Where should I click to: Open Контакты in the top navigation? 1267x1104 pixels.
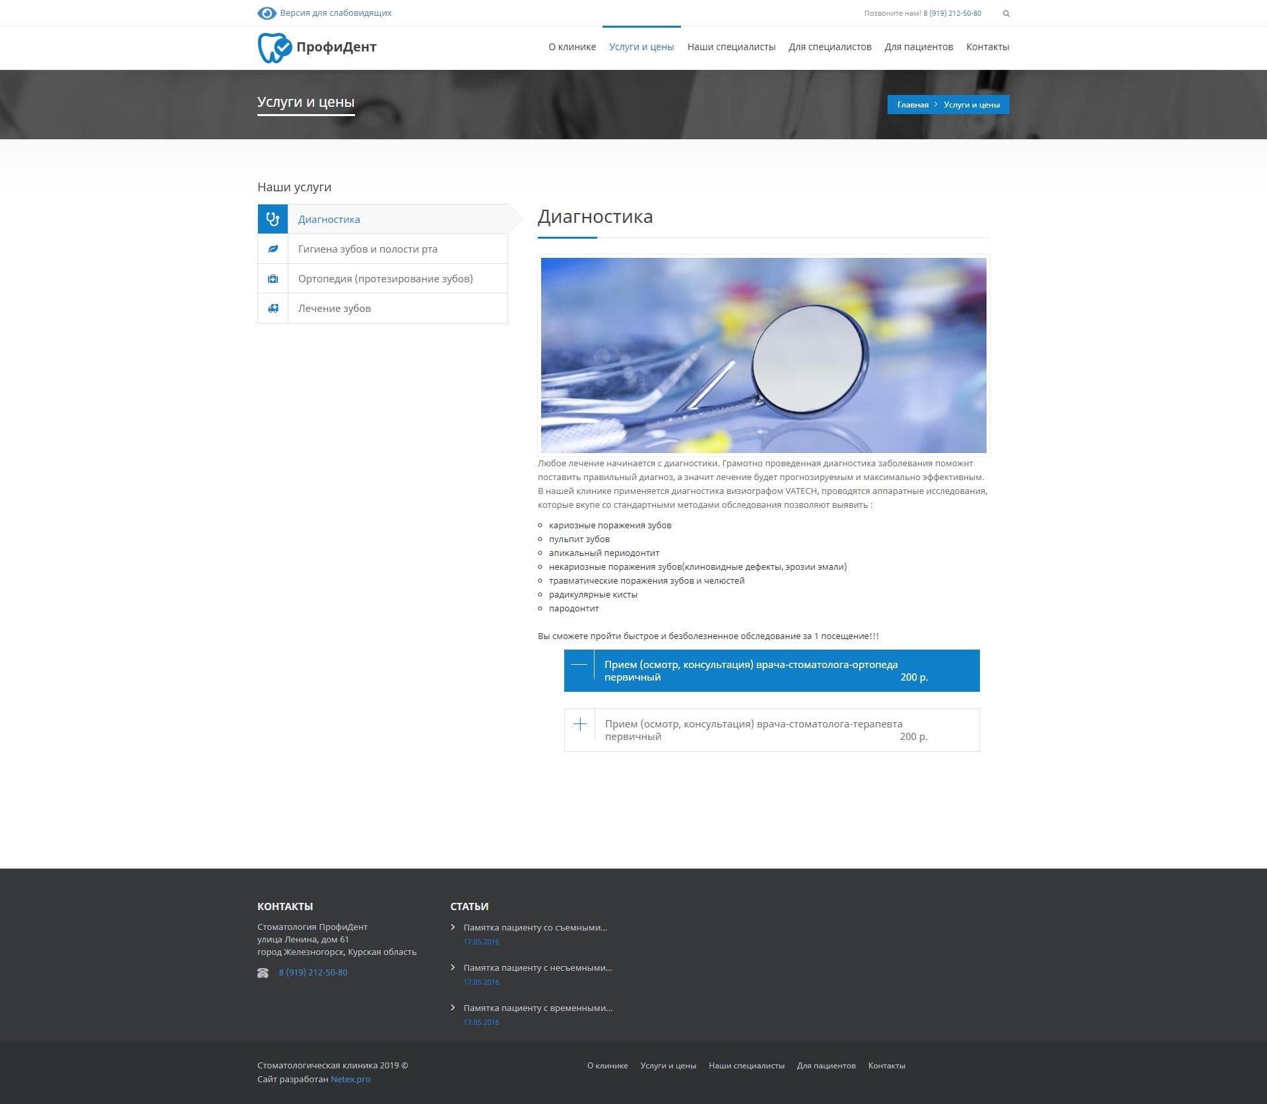pyautogui.click(x=987, y=47)
